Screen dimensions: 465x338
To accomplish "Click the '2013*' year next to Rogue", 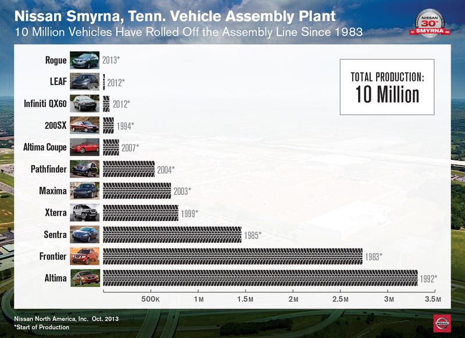I will pyautogui.click(x=111, y=61).
